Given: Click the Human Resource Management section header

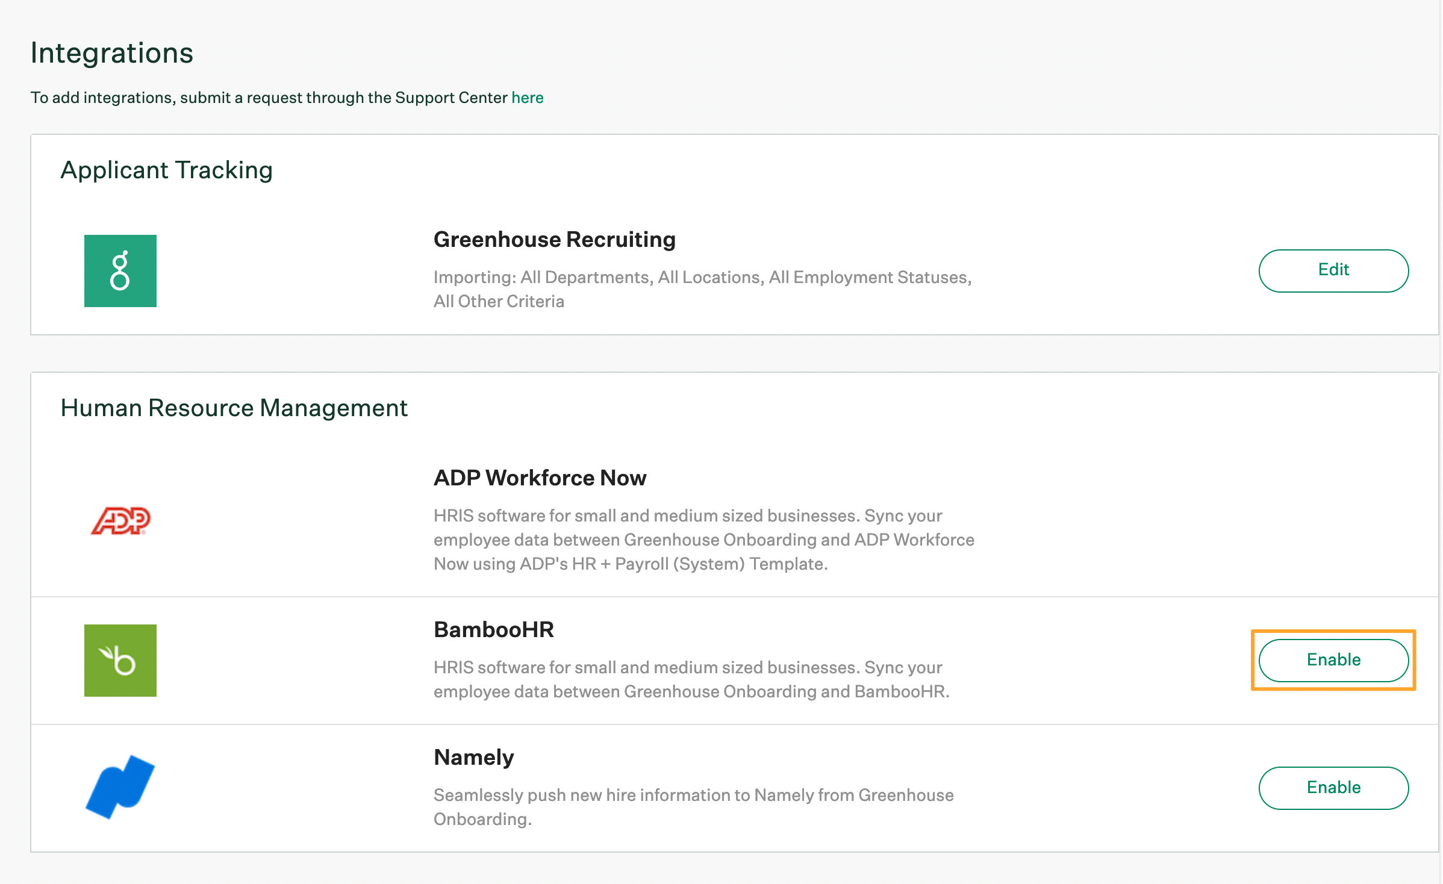Looking at the screenshot, I should click(234, 408).
